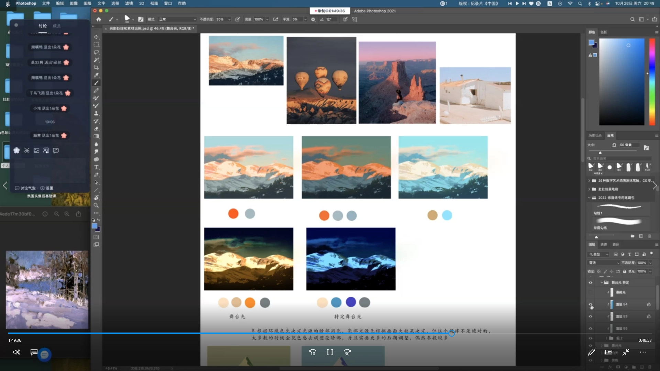Select the Crop tool

96,67
